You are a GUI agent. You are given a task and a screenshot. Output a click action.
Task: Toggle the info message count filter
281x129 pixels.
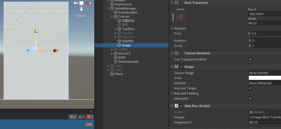pos(73,117)
